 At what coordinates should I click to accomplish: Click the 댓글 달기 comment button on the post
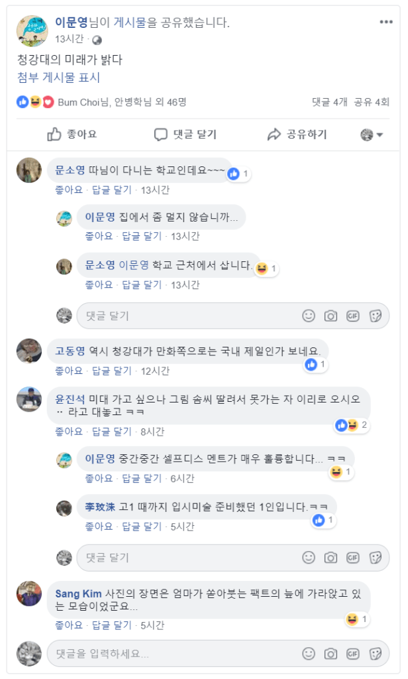[x=185, y=135]
